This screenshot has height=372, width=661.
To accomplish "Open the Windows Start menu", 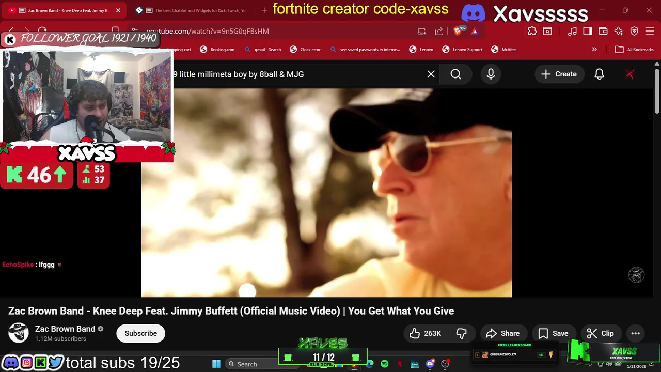I will [216, 364].
